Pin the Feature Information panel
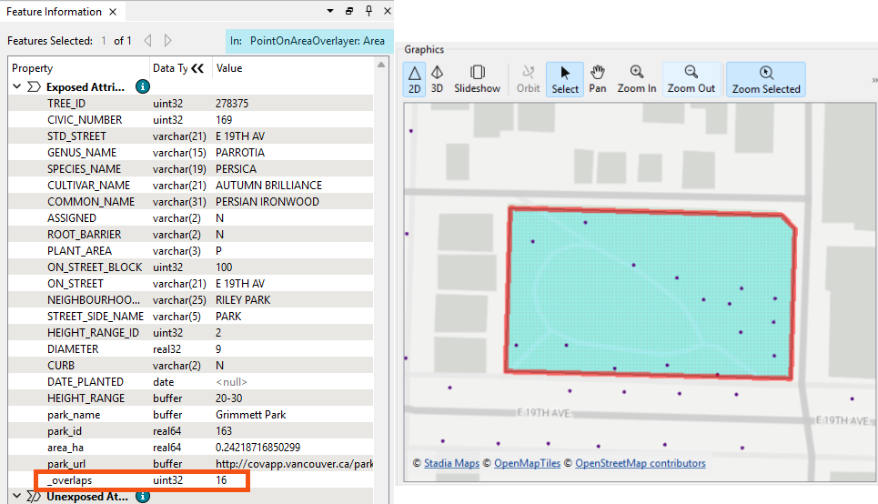 tap(368, 11)
